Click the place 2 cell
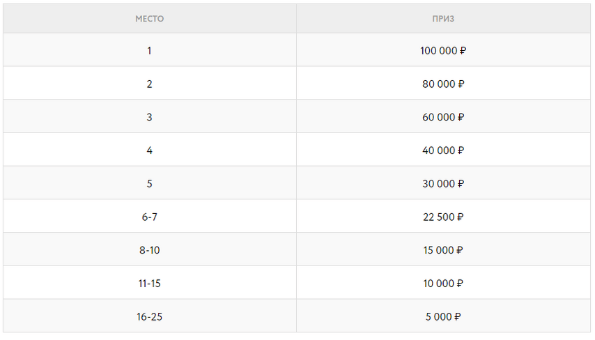The image size is (595, 340). [150, 83]
